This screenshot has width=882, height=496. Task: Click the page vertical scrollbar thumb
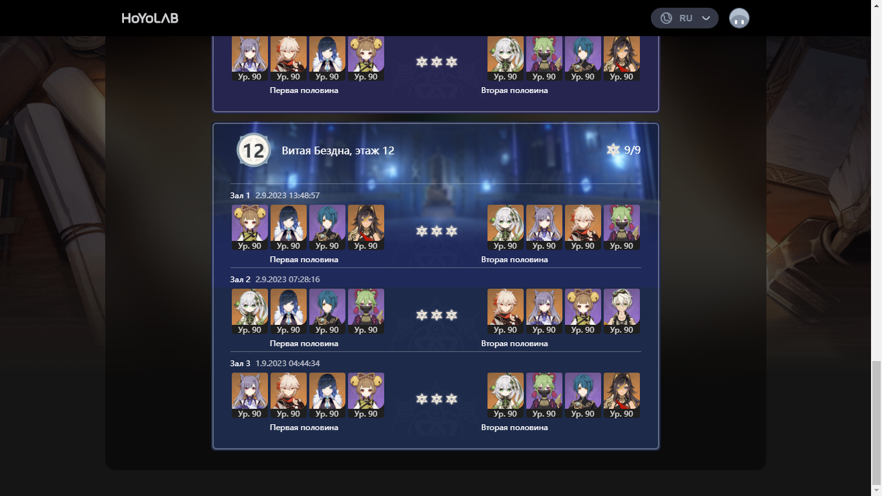tap(876, 422)
